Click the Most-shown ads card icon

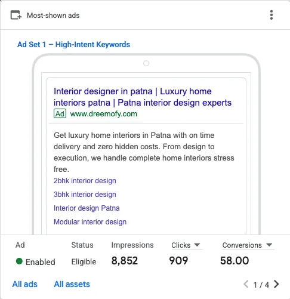coord(16,15)
